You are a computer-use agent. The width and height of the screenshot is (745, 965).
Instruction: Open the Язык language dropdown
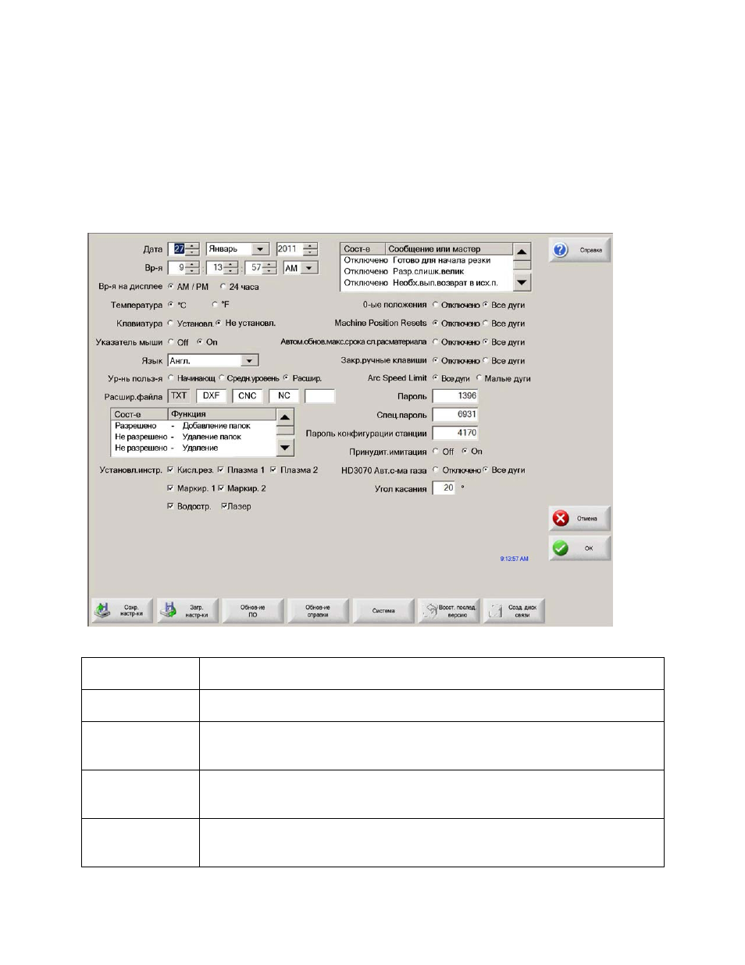(250, 361)
